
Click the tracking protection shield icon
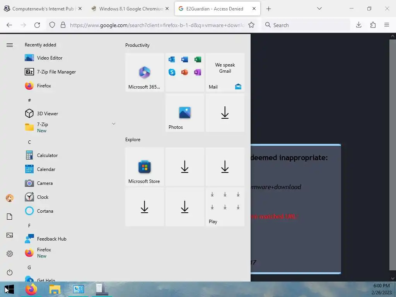tap(52, 25)
